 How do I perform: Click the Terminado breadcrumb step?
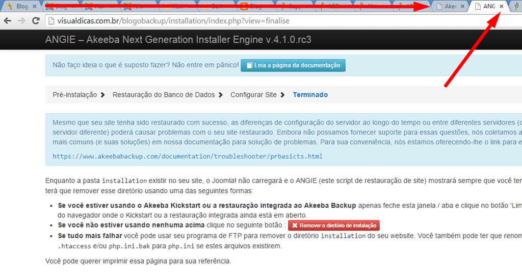[310, 95]
